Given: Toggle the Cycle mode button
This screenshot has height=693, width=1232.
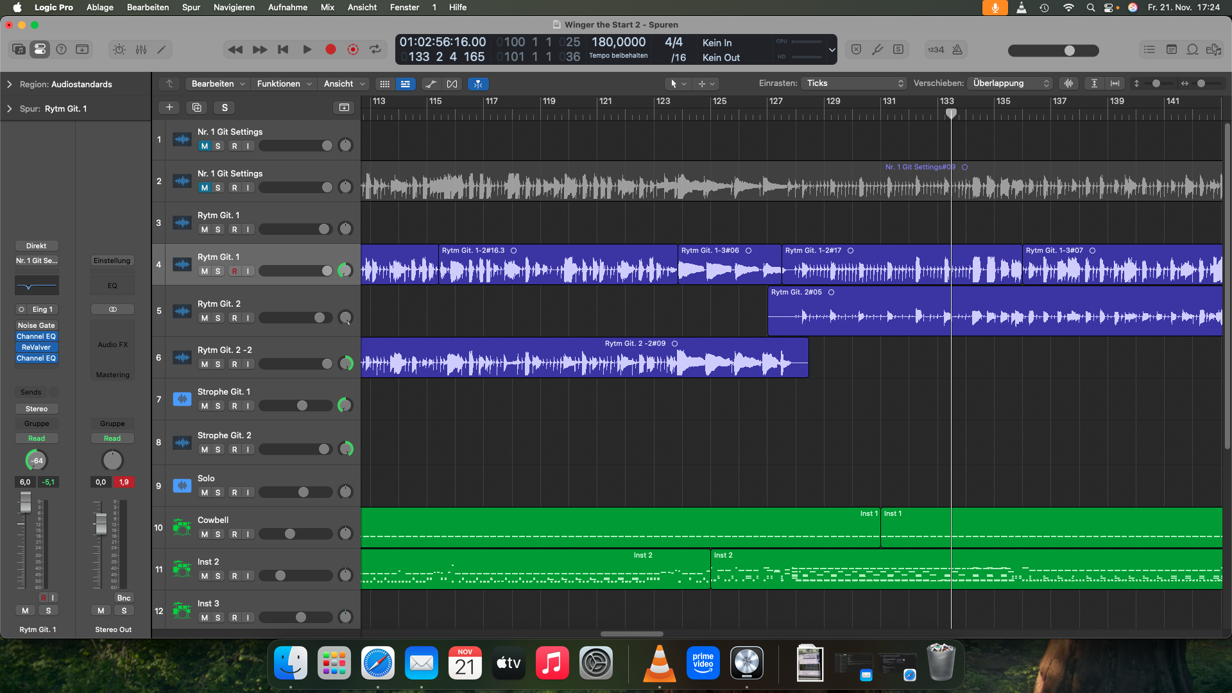Looking at the screenshot, I should click(x=375, y=49).
